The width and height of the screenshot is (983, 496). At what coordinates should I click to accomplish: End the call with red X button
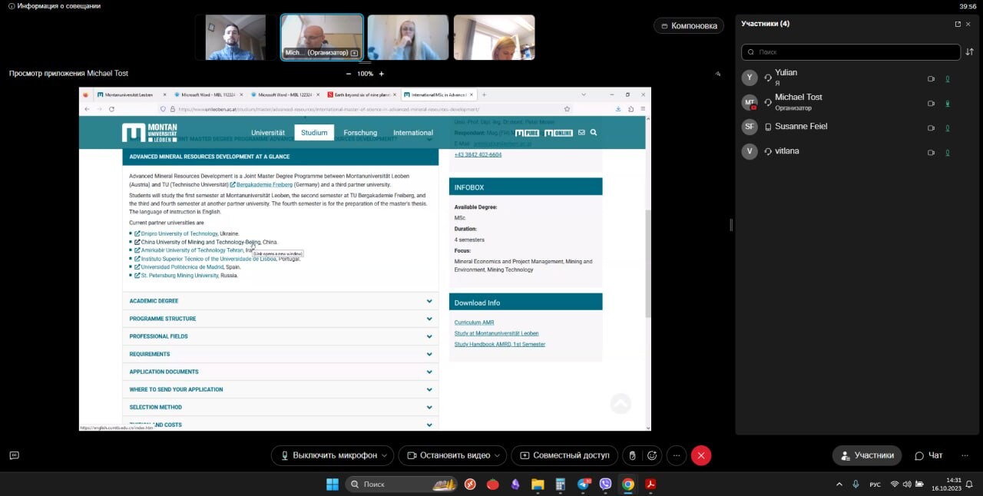(x=700, y=455)
